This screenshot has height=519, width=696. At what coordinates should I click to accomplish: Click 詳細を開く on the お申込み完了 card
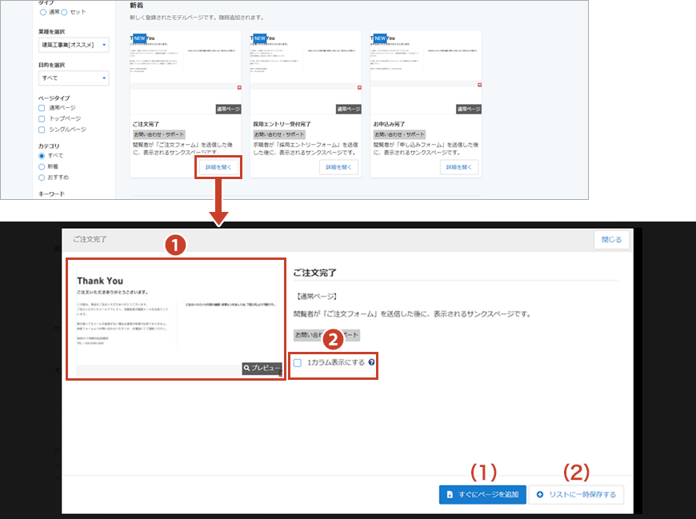pyautogui.click(x=458, y=167)
